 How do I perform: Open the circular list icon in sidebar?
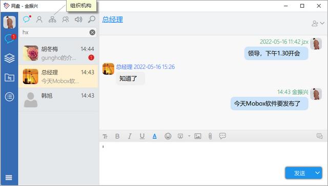(9, 97)
